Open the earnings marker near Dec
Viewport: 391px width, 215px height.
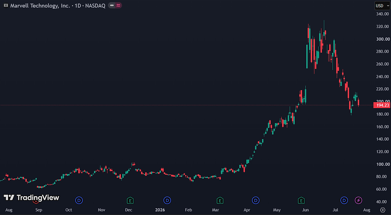pyautogui.click(x=130, y=200)
